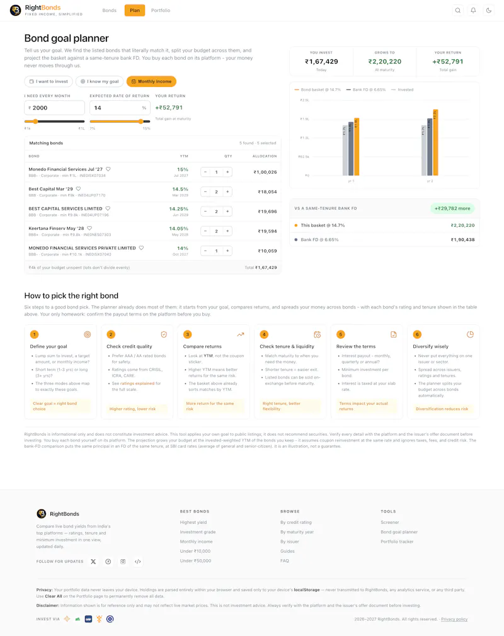Click circular blue Invest via platform icon

coord(110,619)
